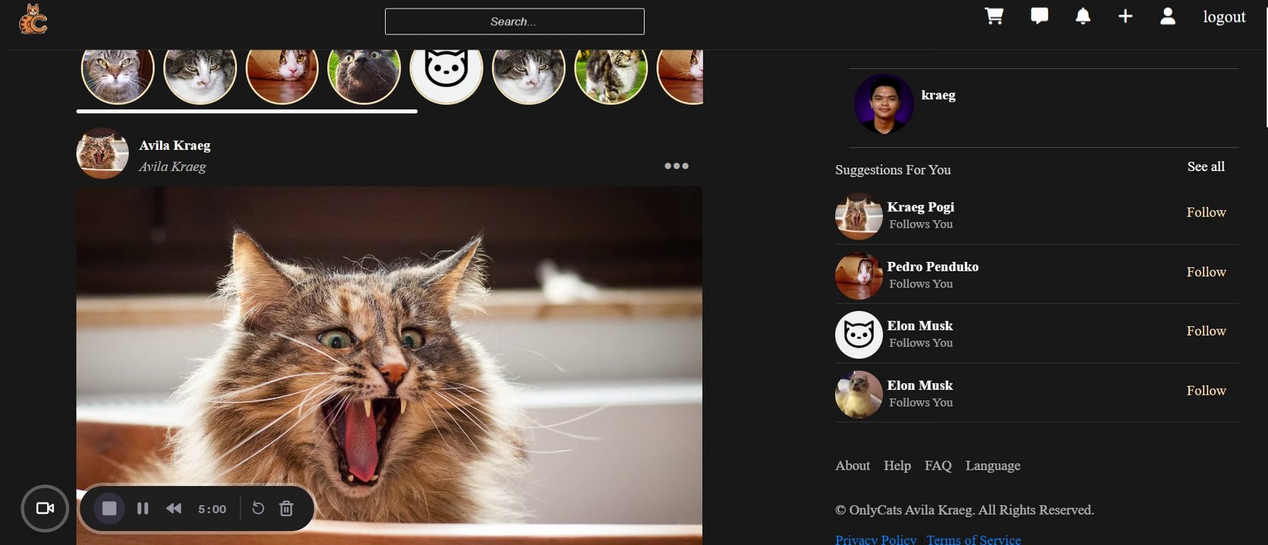Click the plus icon to create post

1126,16
